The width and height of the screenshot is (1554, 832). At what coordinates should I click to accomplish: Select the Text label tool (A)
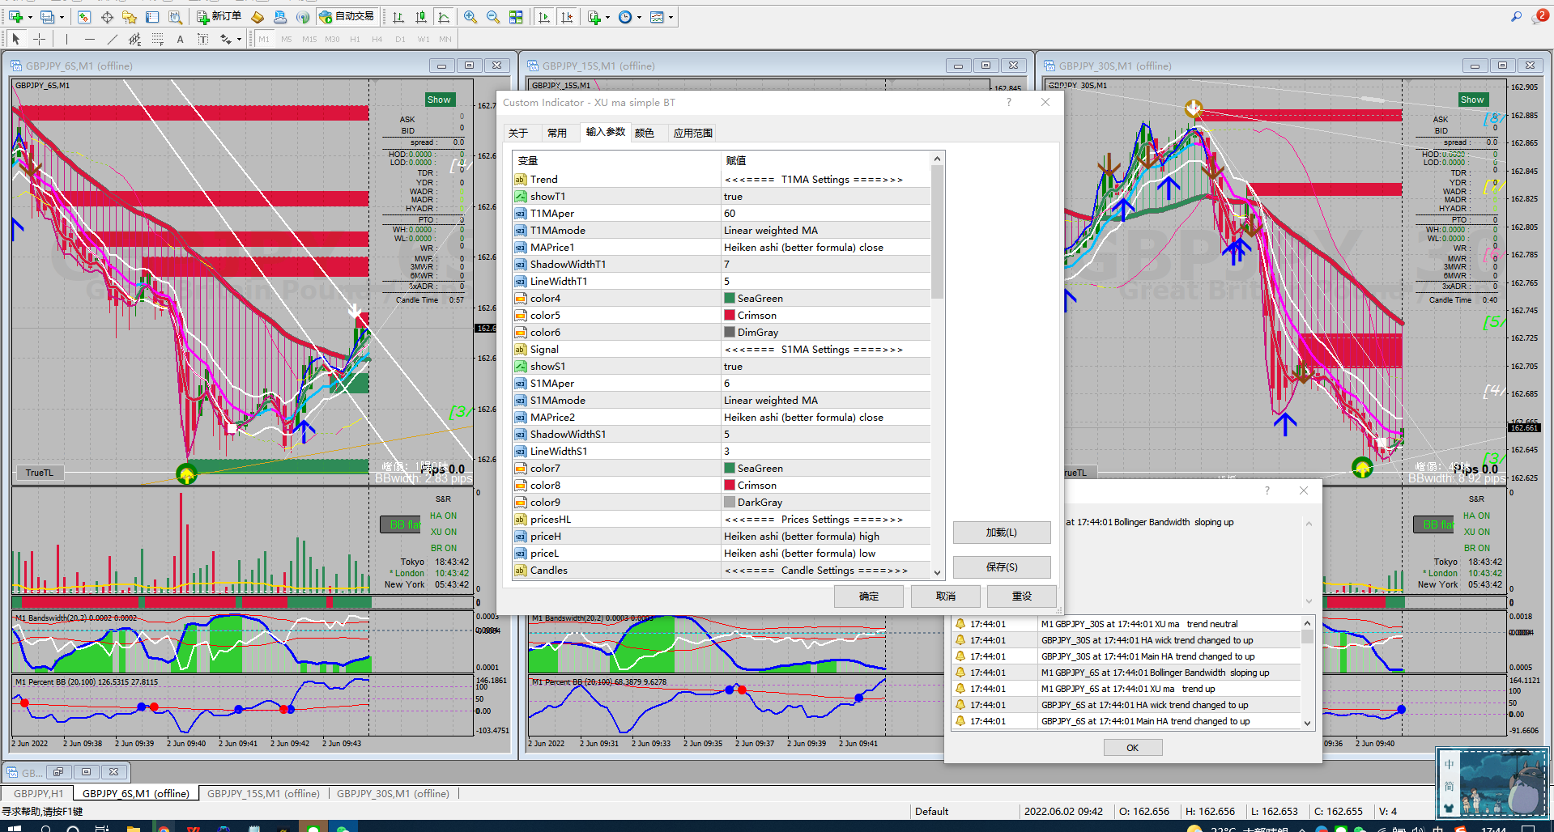pyautogui.click(x=180, y=39)
